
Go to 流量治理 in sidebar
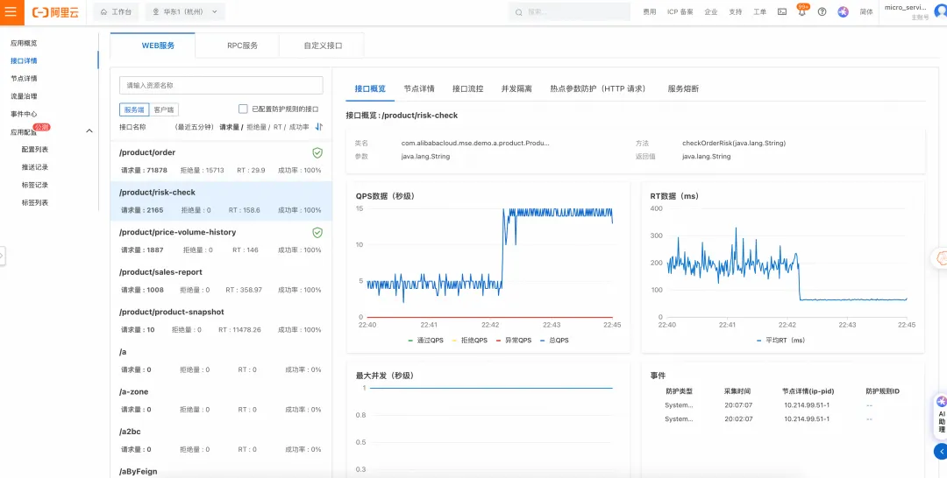[25, 95]
